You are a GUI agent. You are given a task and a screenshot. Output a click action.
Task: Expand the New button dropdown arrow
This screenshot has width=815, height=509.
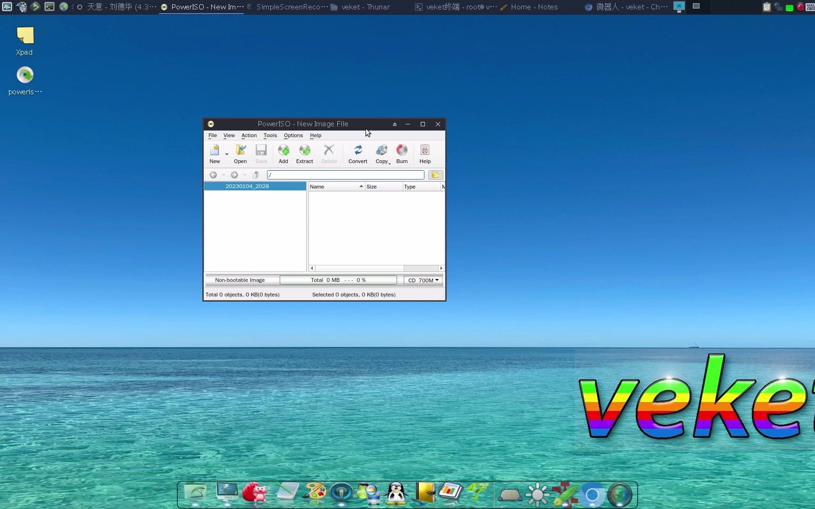tap(227, 154)
